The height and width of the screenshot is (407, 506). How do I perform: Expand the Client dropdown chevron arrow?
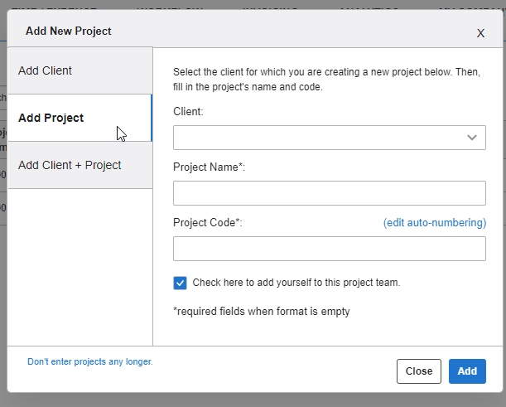(x=472, y=138)
